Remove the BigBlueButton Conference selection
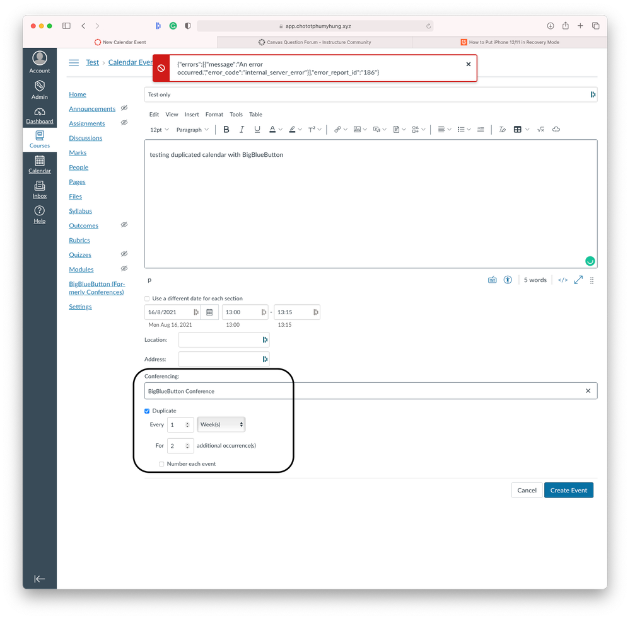This screenshot has height=619, width=630. click(x=588, y=391)
